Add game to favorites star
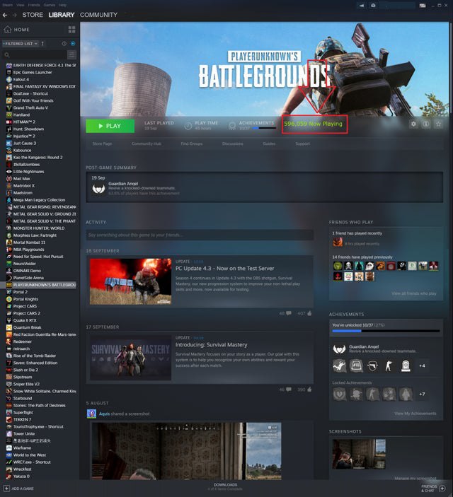453x497 pixels. 438,124
